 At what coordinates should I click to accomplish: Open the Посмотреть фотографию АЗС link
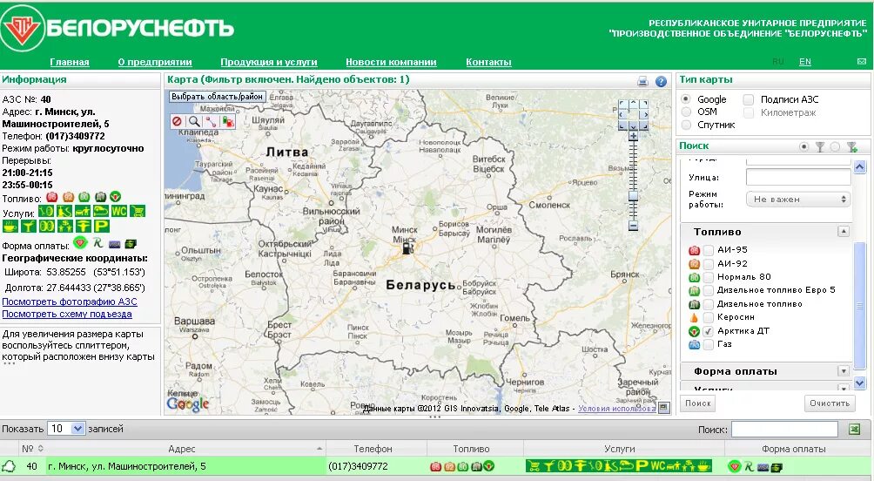(70, 301)
